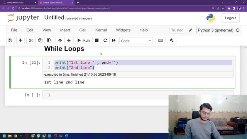
Task: Open Chrome three-dot menu
Action: pos(244,8)
